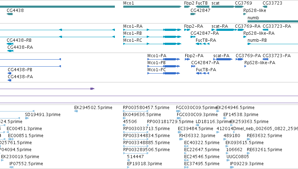Image resolution: width=298 pixels, height=169 pixels.
Task: Select the Mco1-PB protein feature
Action: point(164,66)
